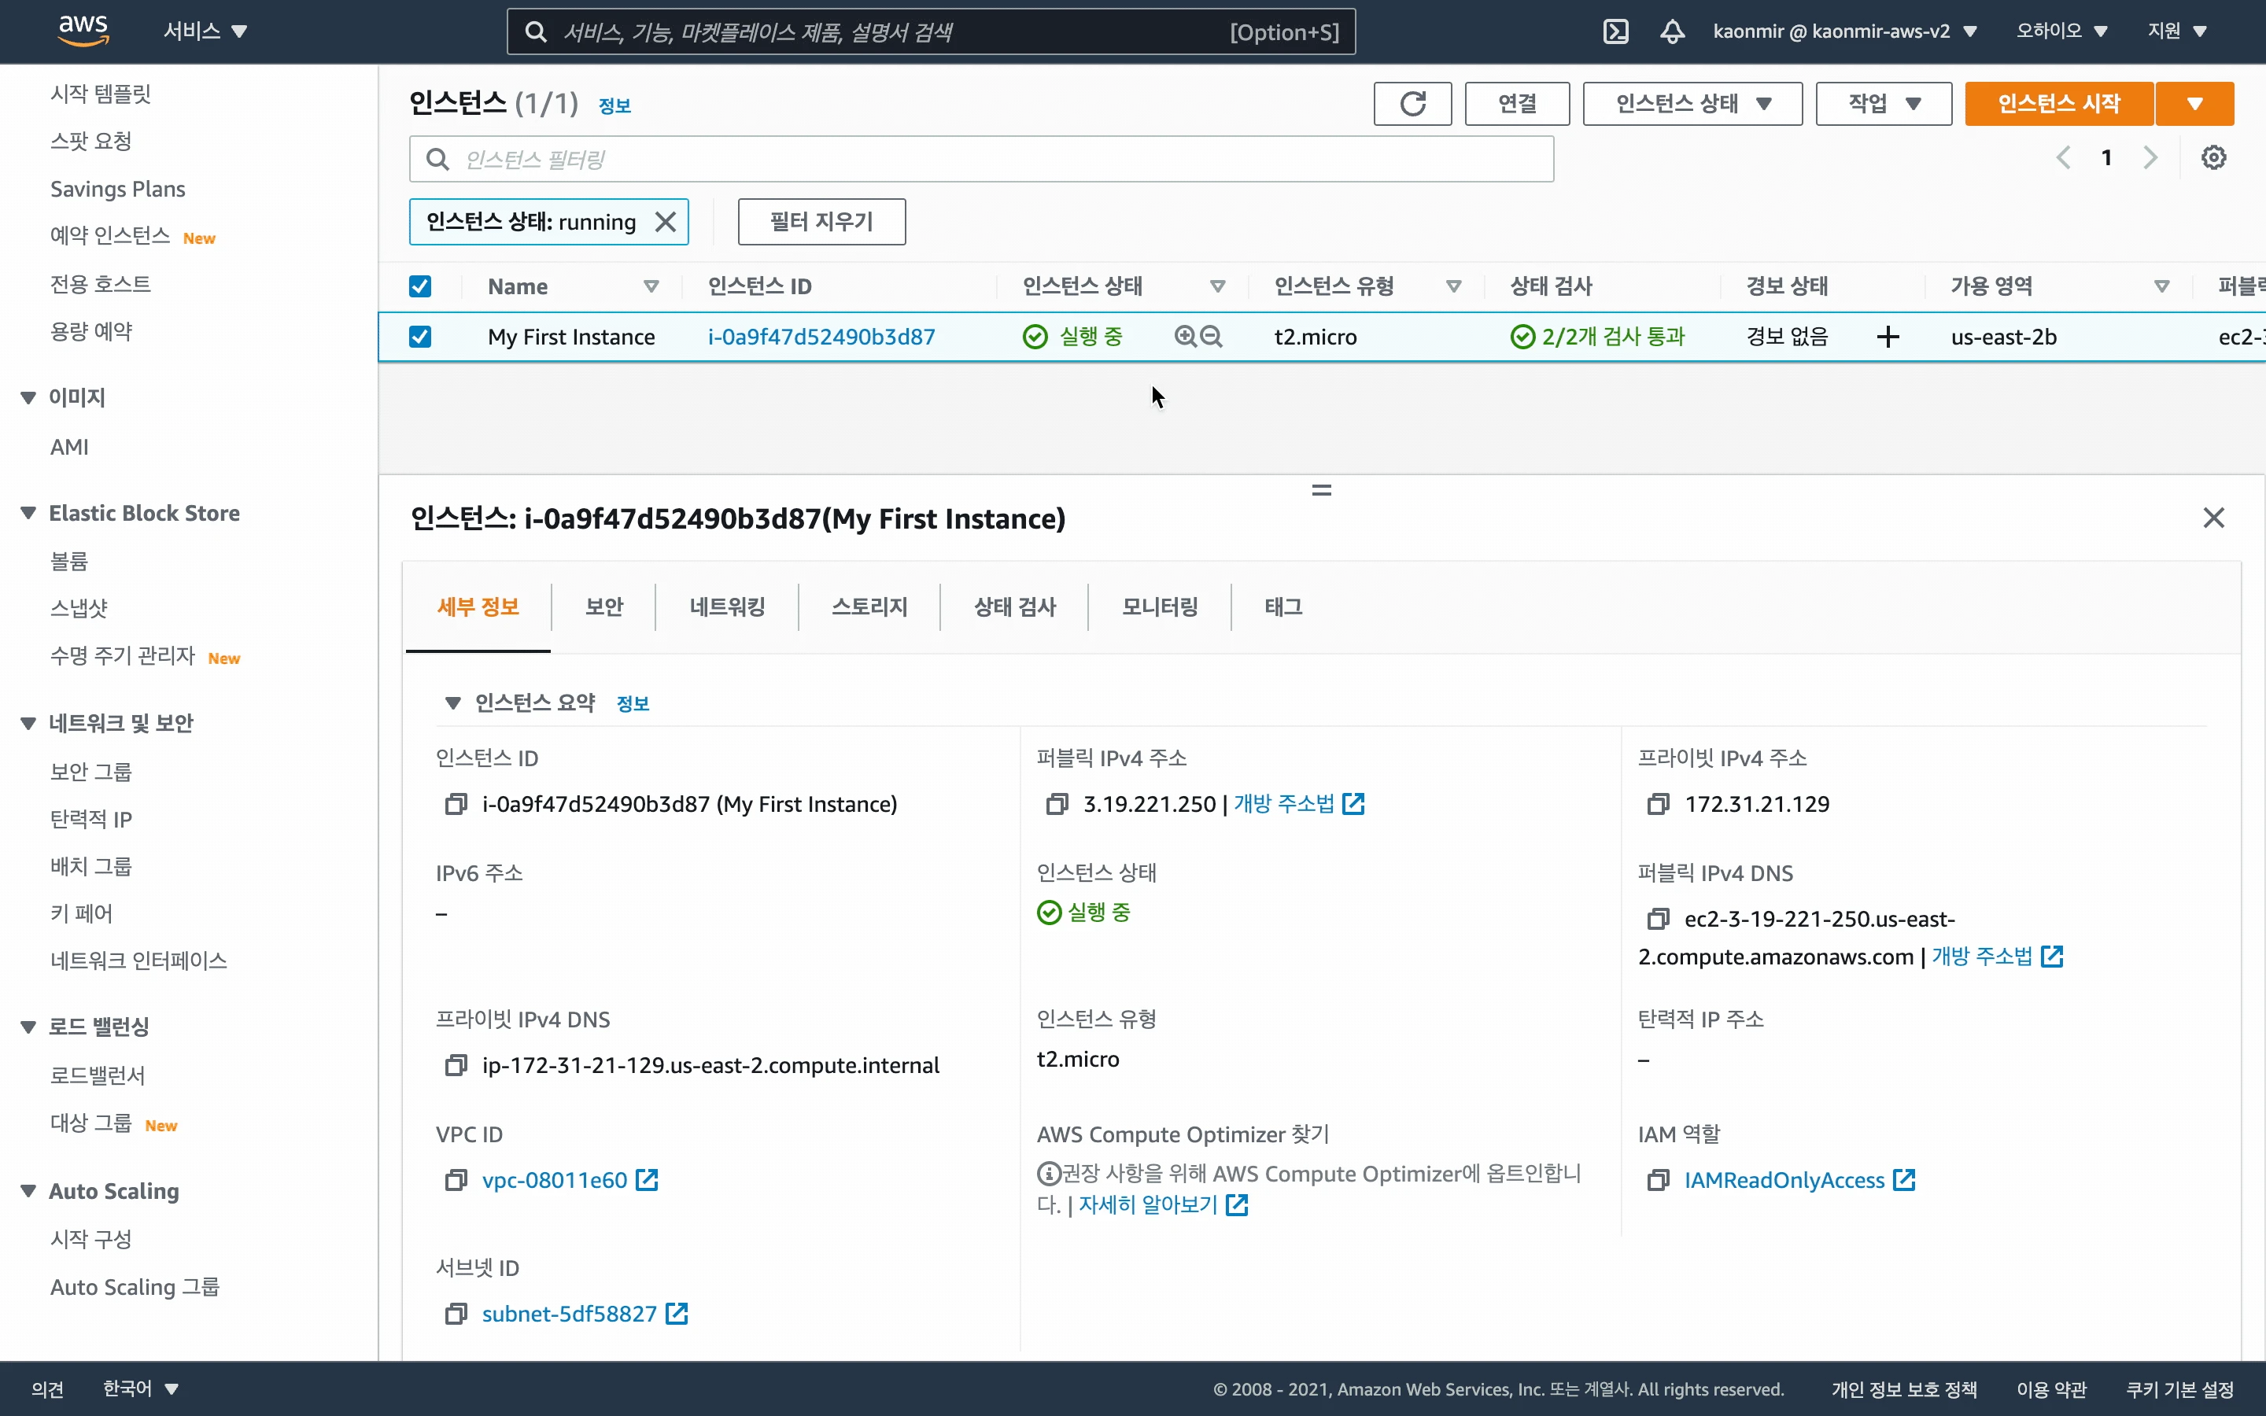This screenshot has width=2266, height=1416.
Task: Collapse the Auto Scaling sidebar group
Action: (x=29, y=1191)
